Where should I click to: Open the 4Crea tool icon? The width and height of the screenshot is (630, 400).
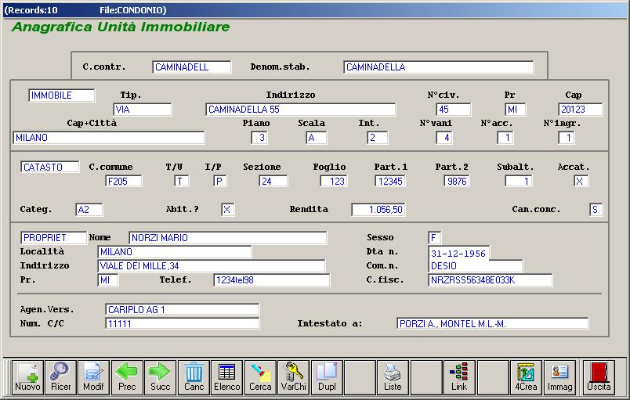[526, 377]
